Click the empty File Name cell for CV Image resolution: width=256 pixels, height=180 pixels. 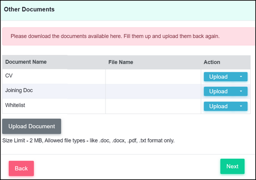click(x=153, y=77)
